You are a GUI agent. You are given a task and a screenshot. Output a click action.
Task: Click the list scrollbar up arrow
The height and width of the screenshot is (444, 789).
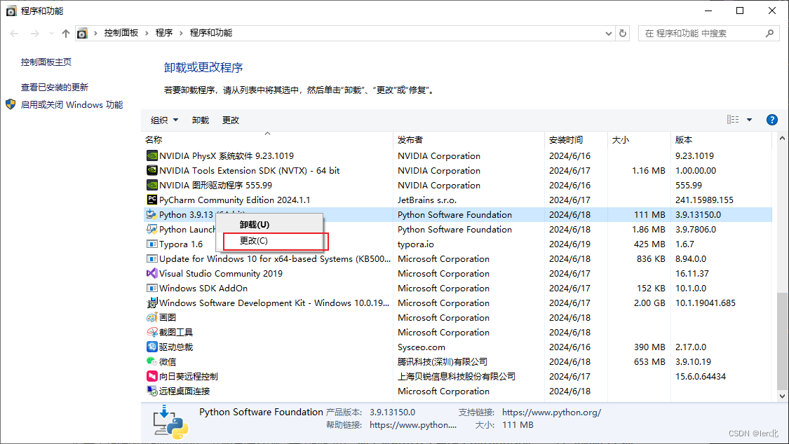782,138
